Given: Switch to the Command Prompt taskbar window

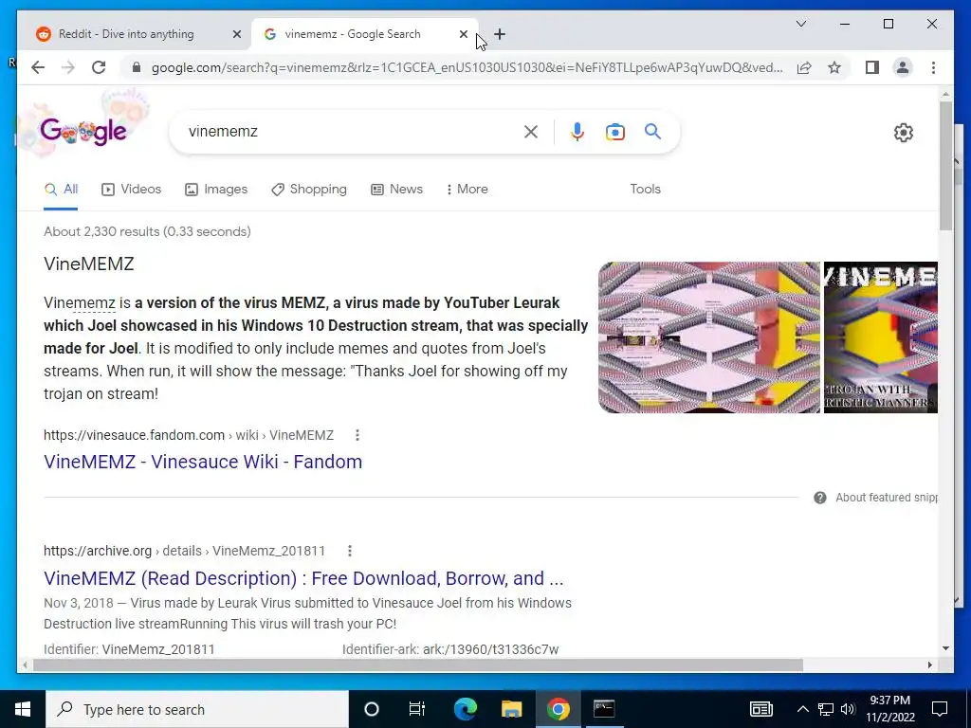Looking at the screenshot, I should 604,709.
